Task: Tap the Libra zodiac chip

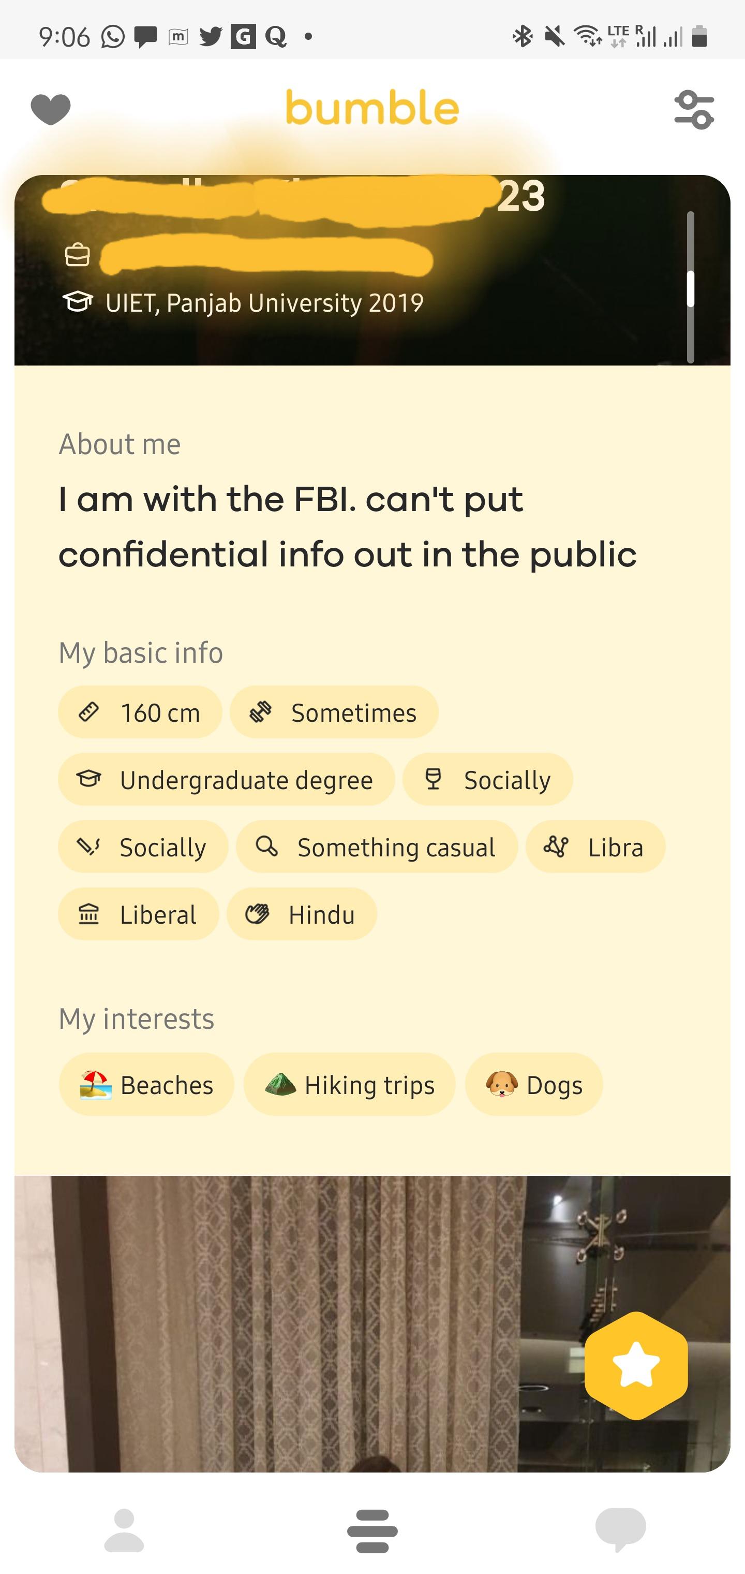Action: [x=595, y=847]
